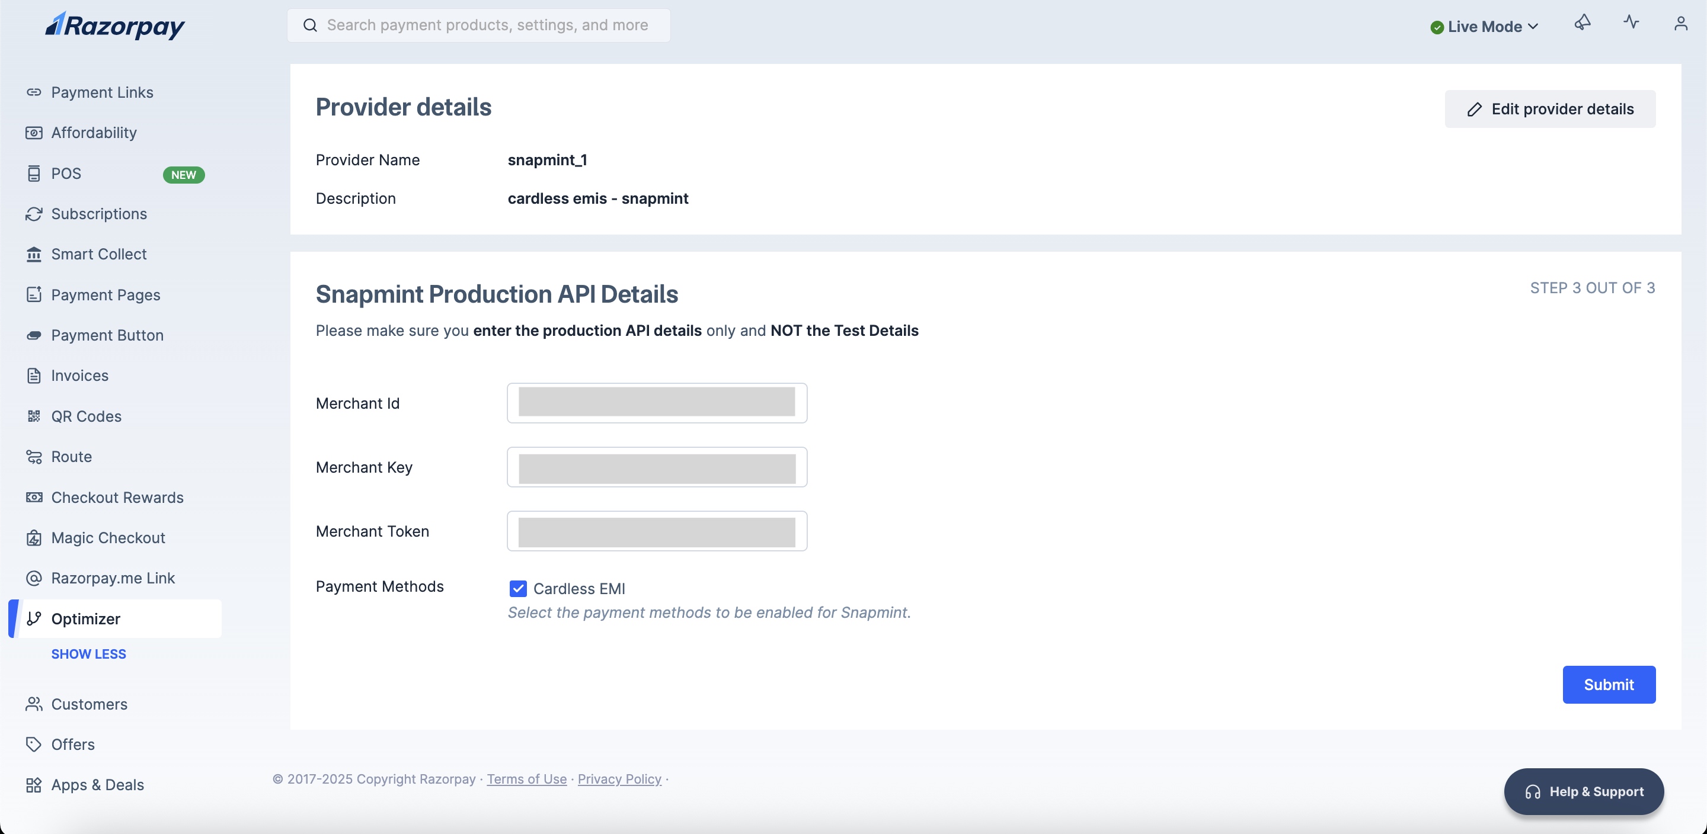Click the Submit button
The width and height of the screenshot is (1707, 834).
coord(1609,684)
